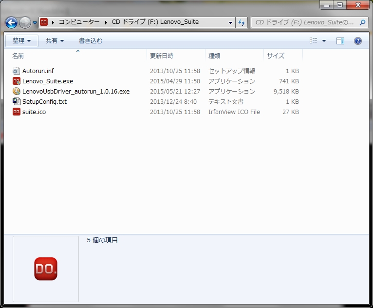Select CD ドライブ (F:) Lenovo_Suite breadcrumb
373x308 pixels.
point(155,22)
